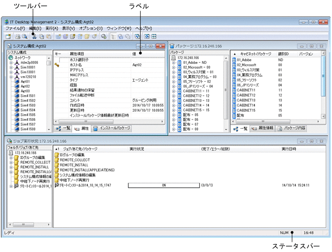The image size is (332, 252).
Task: Click the server icon beside 172.16.248.166 in the package tree
Action: click(174, 58)
